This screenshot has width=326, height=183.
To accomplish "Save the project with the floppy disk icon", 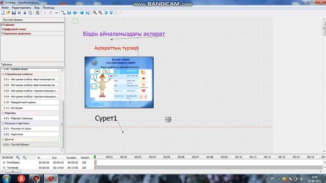I will 14,13.
